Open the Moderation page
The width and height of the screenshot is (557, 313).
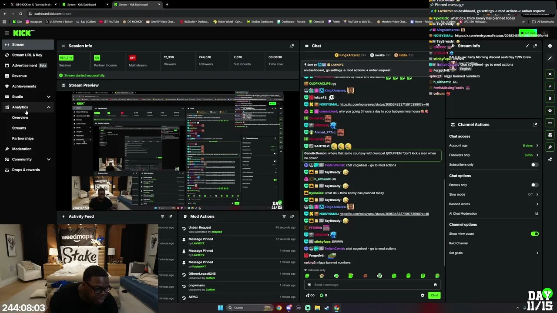pos(27,149)
